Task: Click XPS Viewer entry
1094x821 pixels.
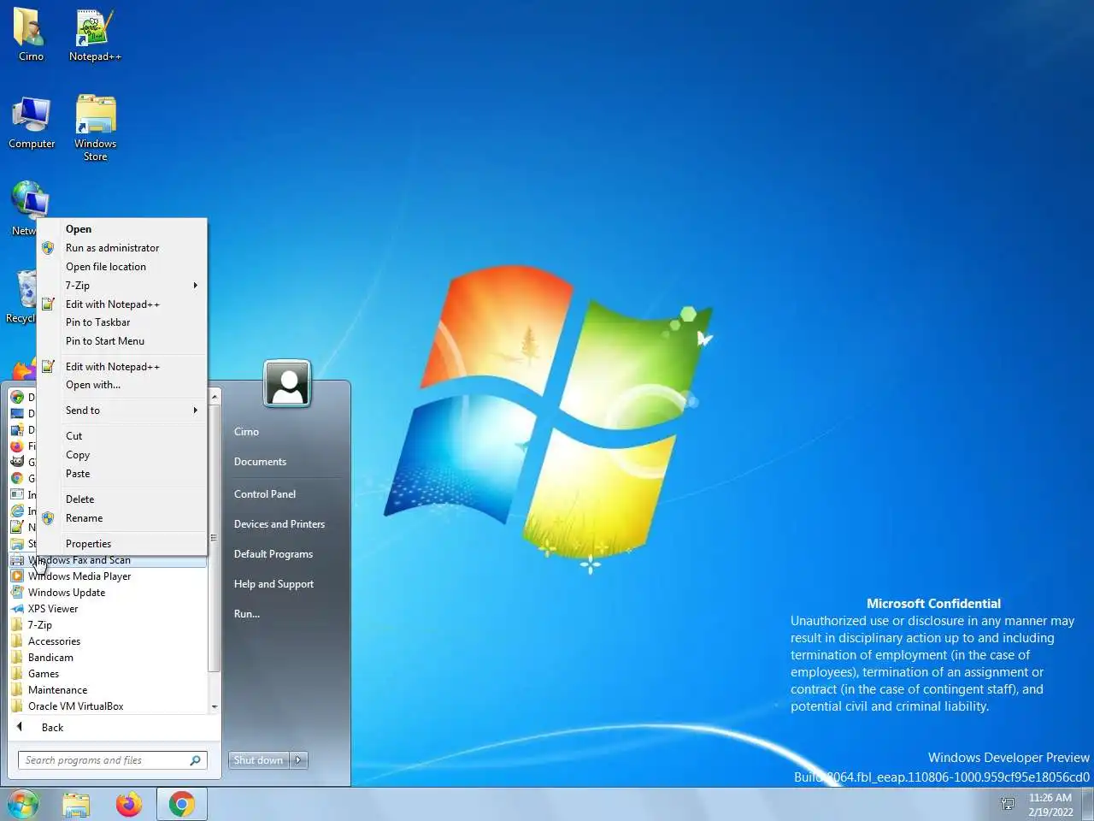Action: (x=108, y=609)
